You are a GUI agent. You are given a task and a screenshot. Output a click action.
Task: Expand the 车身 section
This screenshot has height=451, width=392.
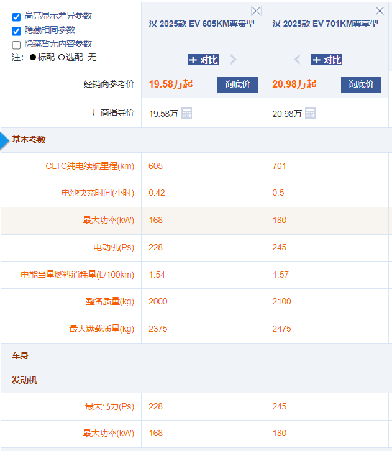pos(21,356)
